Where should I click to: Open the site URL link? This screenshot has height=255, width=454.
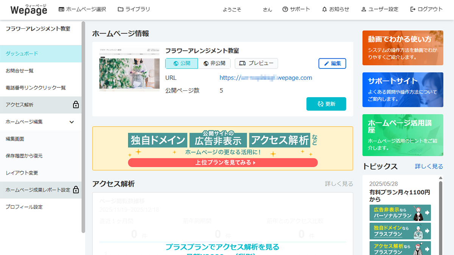pyautogui.click(x=265, y=78)
